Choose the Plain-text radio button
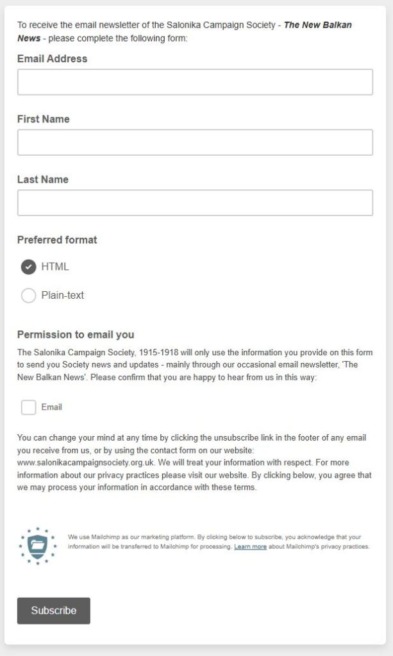This screenshot has width=393, height=656. (x=28, y=296)
